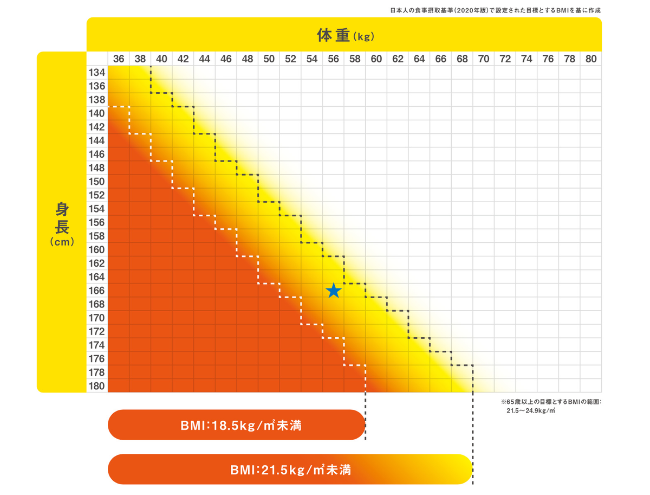Select height row label 160
This screenshot has height=495, width=650.
click(97, 249)
